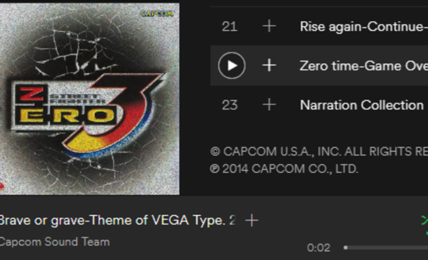428x260 pixels.
Task: Open the Capcom Sound Team artist page
Action: click(x=55, y=242)
